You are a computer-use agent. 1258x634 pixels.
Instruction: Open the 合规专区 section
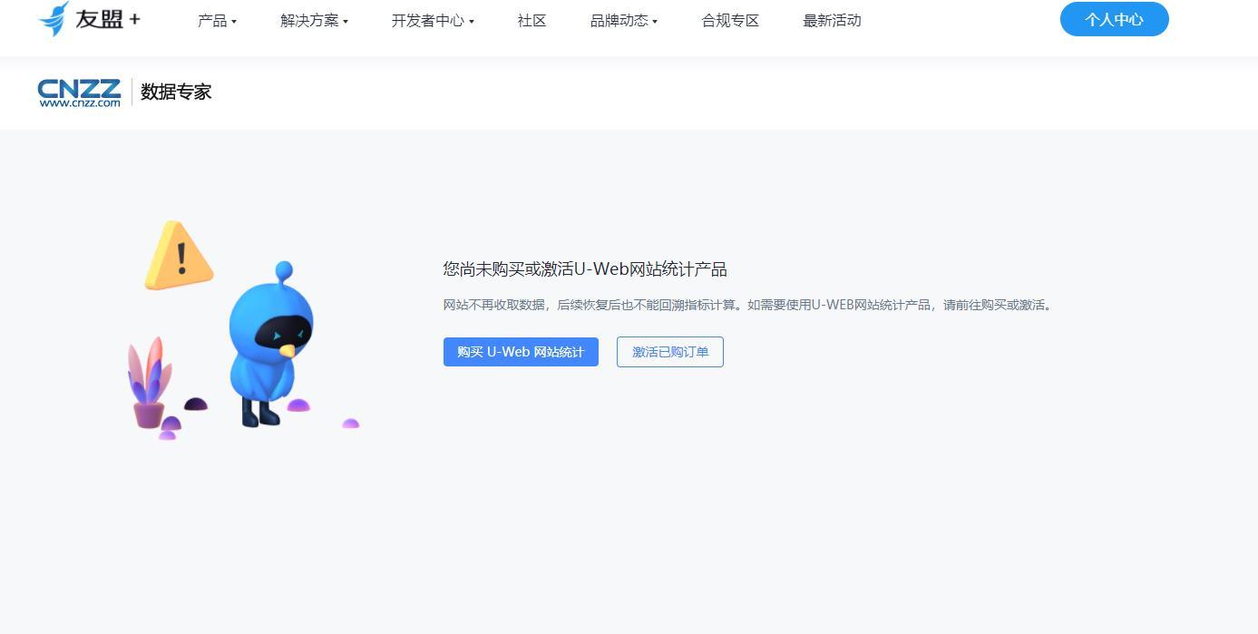(x=730, y=20)
